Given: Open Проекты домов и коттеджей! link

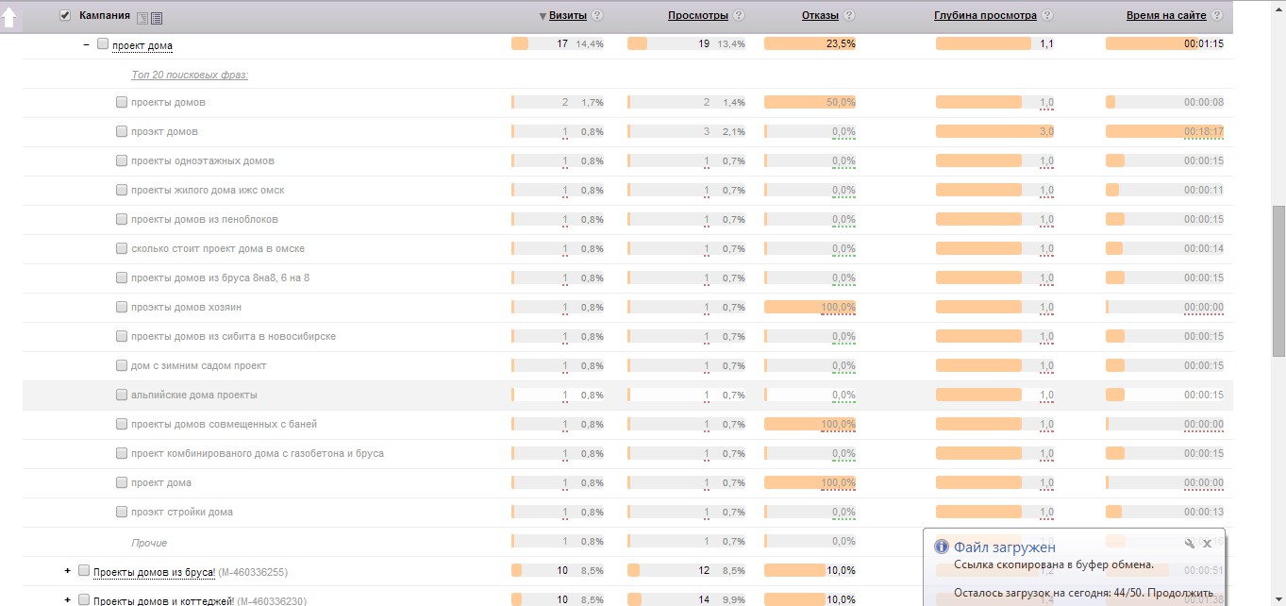Looking at the screenshot, I should coord(163,601).
